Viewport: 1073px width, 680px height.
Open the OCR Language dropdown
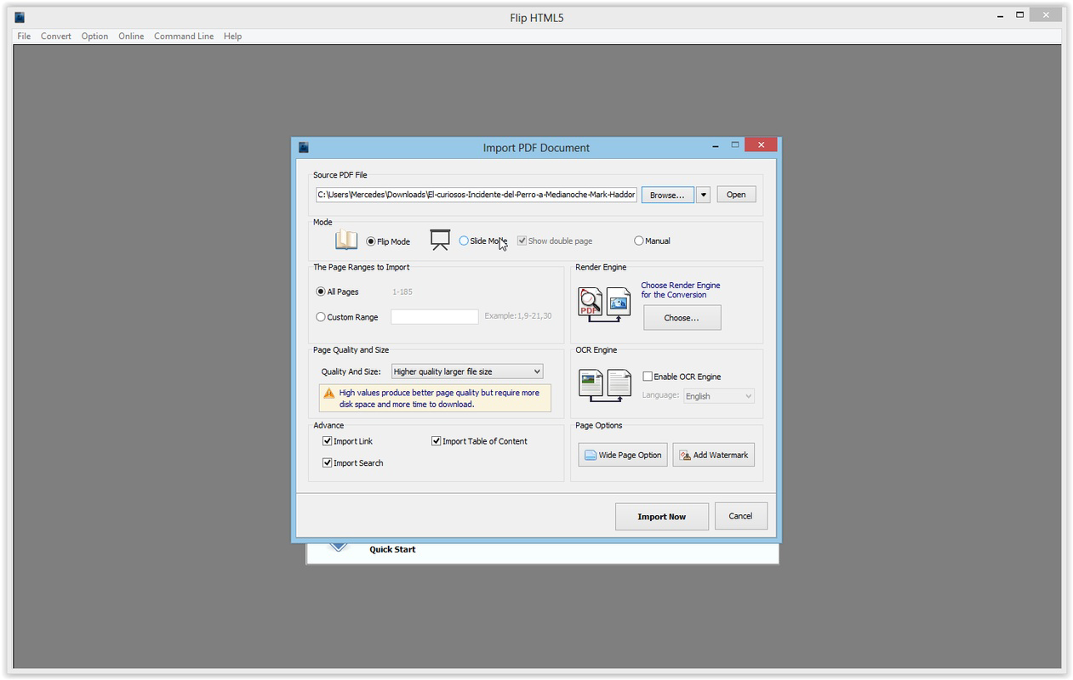click(x=719, y=396)
